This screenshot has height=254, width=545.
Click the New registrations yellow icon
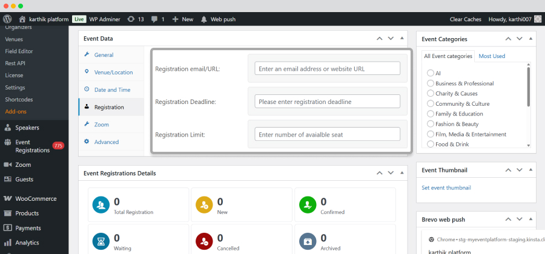coord(205,205)
